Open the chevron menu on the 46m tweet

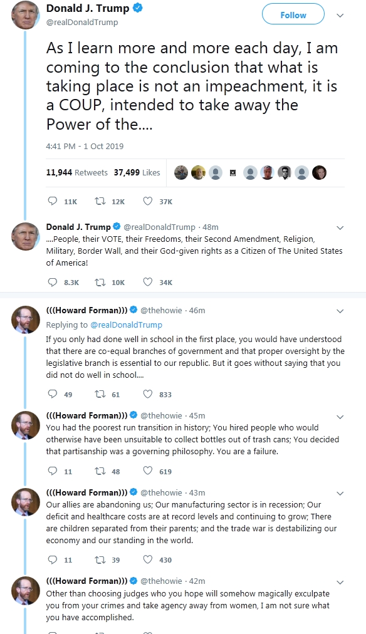click(x=340, y=311)
